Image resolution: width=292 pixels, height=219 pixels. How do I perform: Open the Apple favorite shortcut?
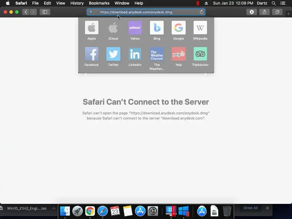point(92,31)
